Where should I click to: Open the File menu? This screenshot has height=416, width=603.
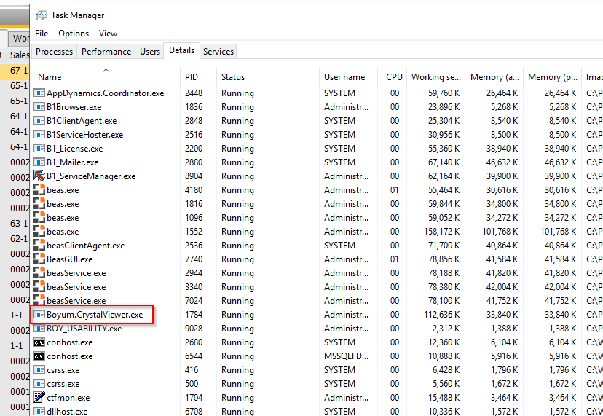coord(42,34)
